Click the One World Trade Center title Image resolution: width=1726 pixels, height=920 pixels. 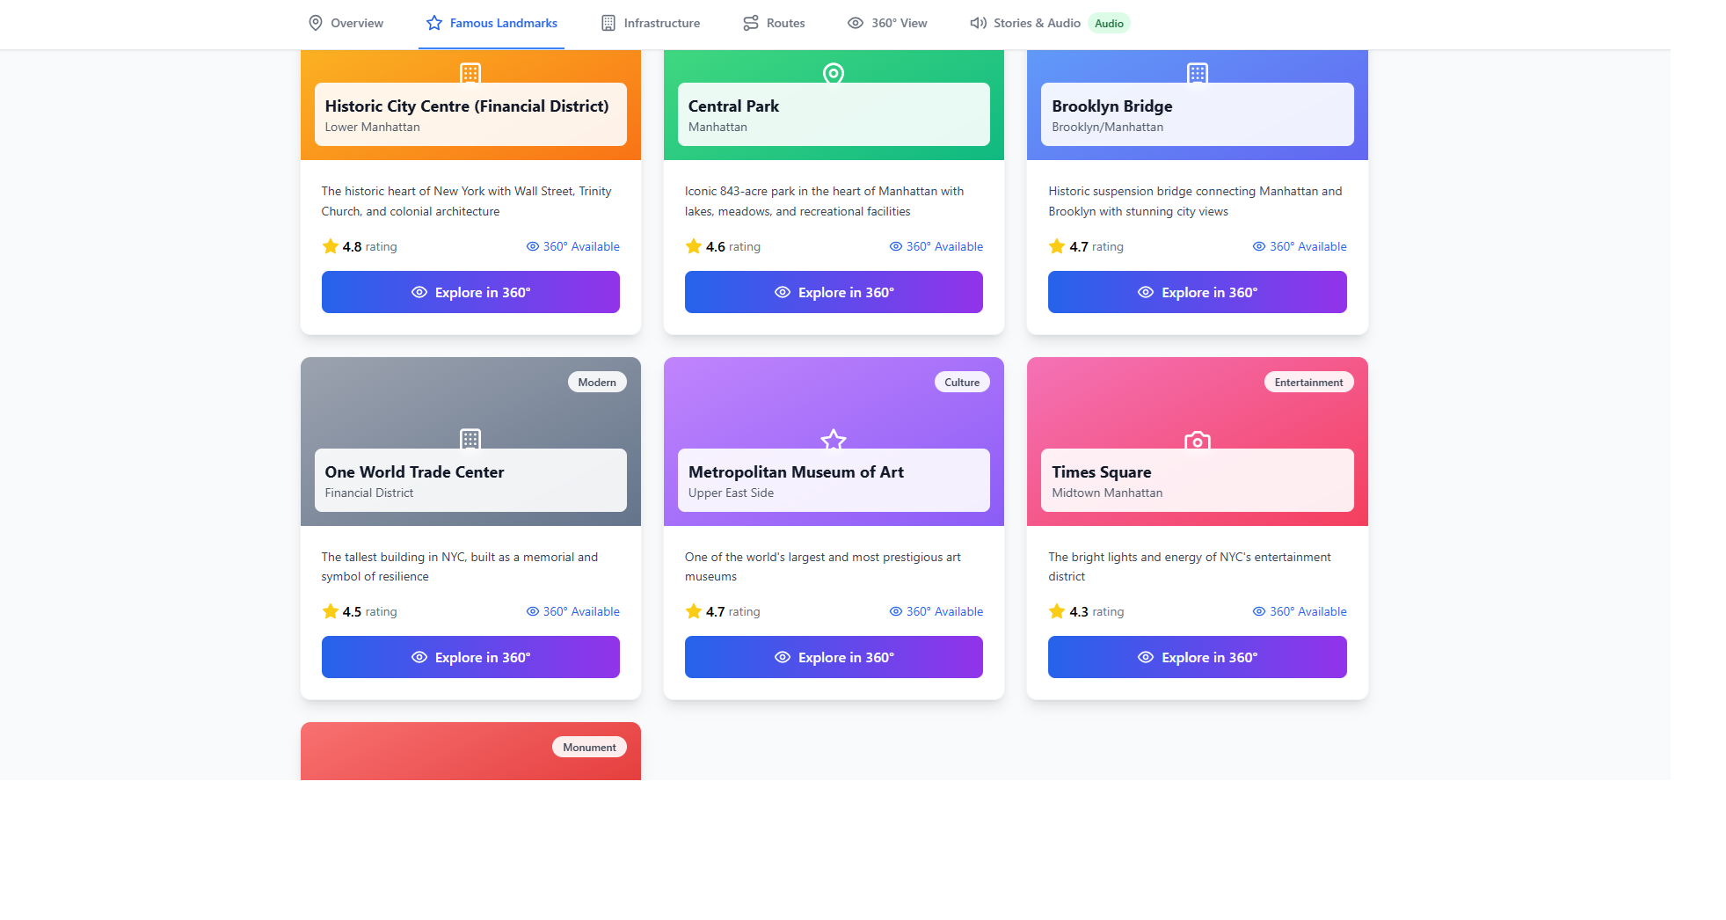[414, 472]
